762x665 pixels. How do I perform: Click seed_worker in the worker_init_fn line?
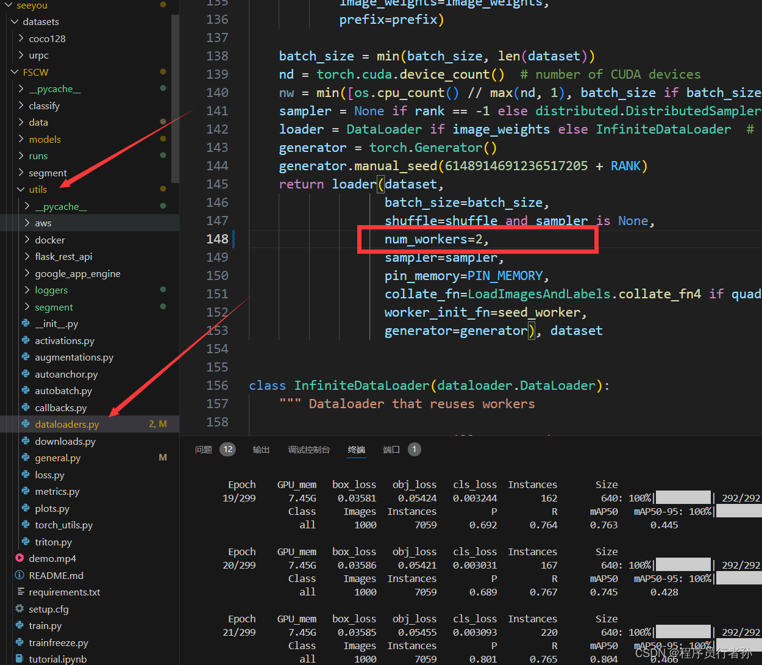(x=539, y=312)
